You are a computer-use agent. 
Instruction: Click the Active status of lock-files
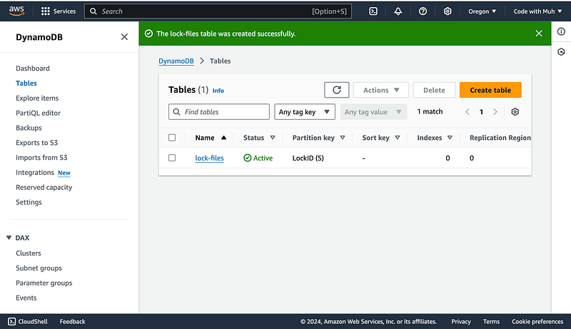tap(258, 158)
